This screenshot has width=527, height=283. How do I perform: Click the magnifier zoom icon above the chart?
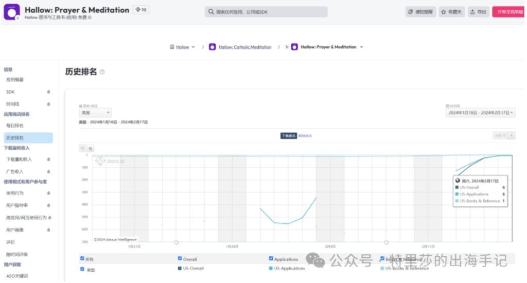tap(91, 148)
